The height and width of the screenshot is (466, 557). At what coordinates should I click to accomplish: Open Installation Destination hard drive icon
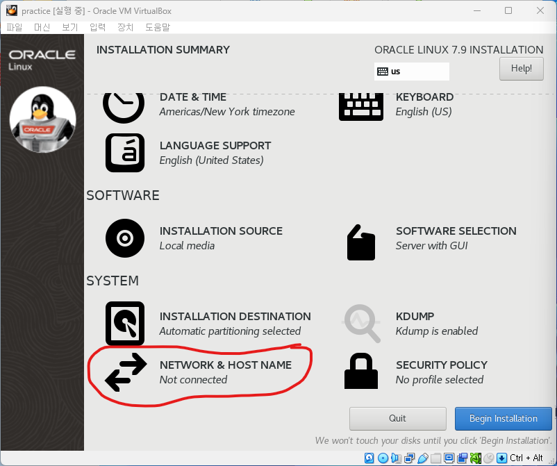pyautogui.click(x=125, y=323)
